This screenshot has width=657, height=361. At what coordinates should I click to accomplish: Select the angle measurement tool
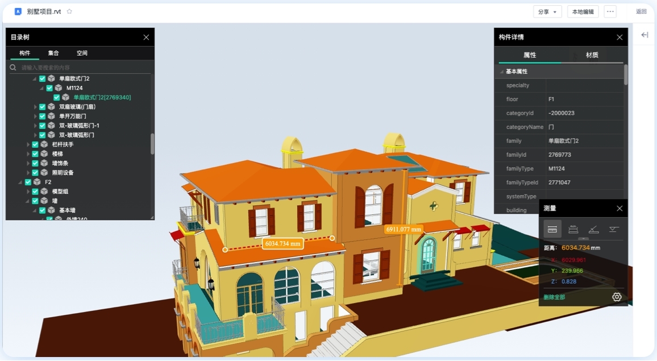tap(593, 229)
